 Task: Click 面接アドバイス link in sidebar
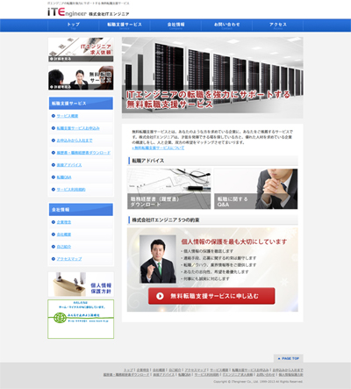(x=69, y=165)
